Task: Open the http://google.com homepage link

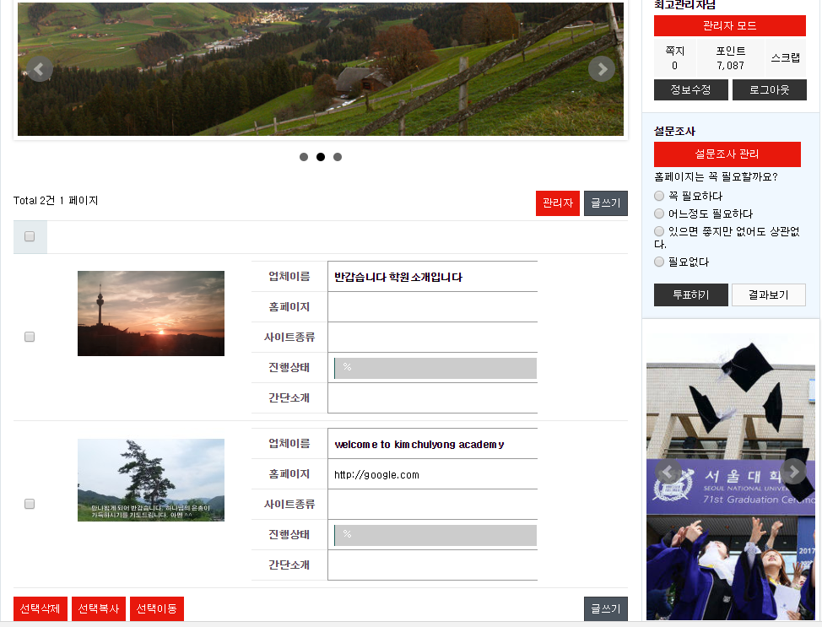Action: pos(376,475)
